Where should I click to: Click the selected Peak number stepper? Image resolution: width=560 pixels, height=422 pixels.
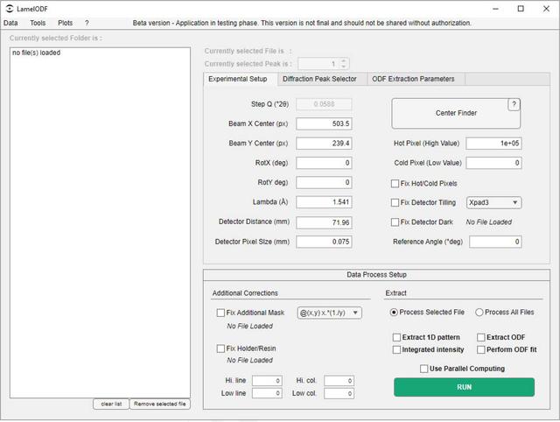[323, 64]
